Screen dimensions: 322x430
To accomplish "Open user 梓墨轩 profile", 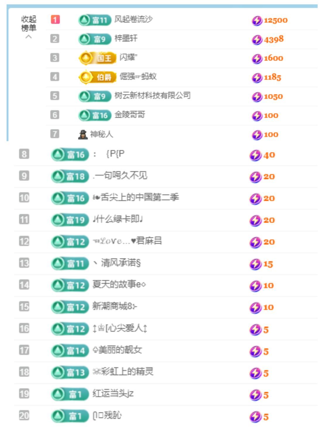I will 126,38.
